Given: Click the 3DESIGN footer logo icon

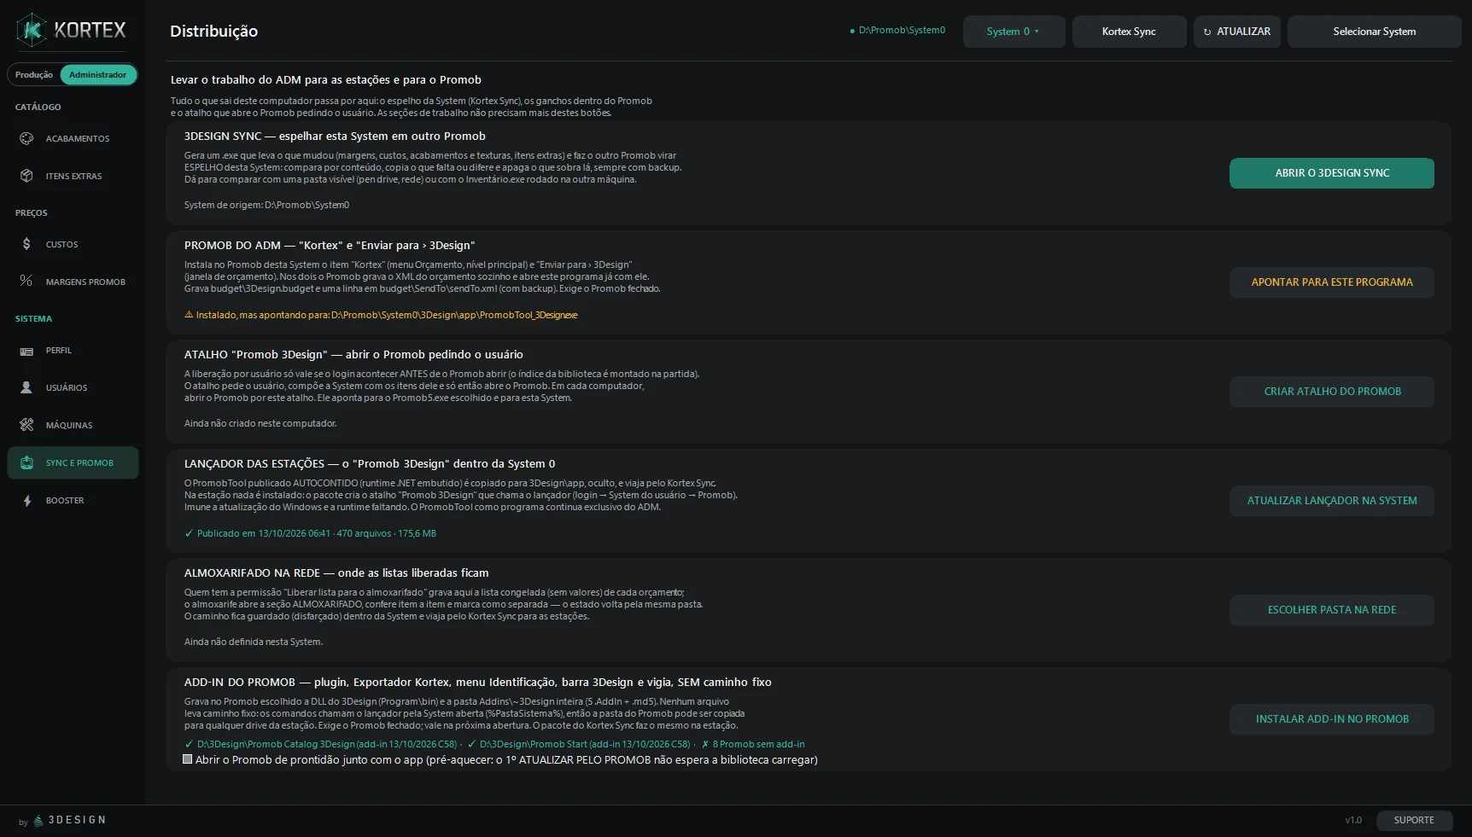Looking at the screenshot, I should click(38, 821).
